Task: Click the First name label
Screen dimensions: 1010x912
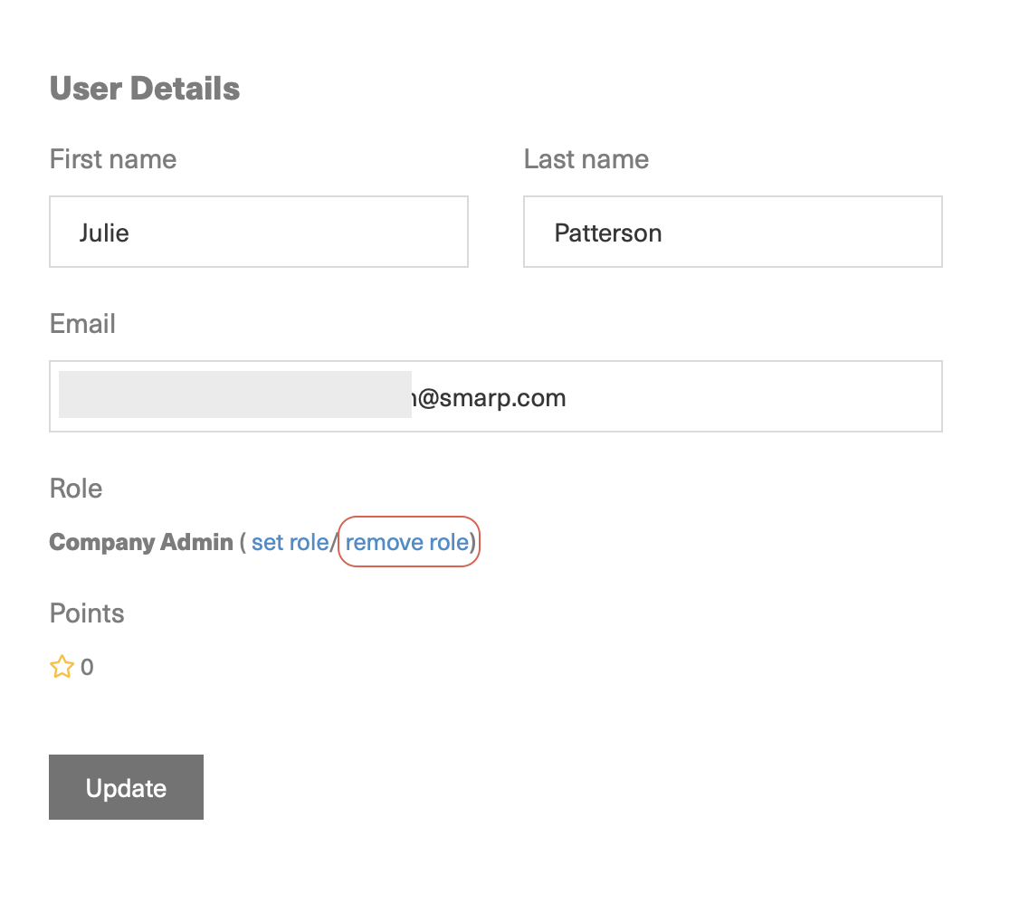Action: 113,159
